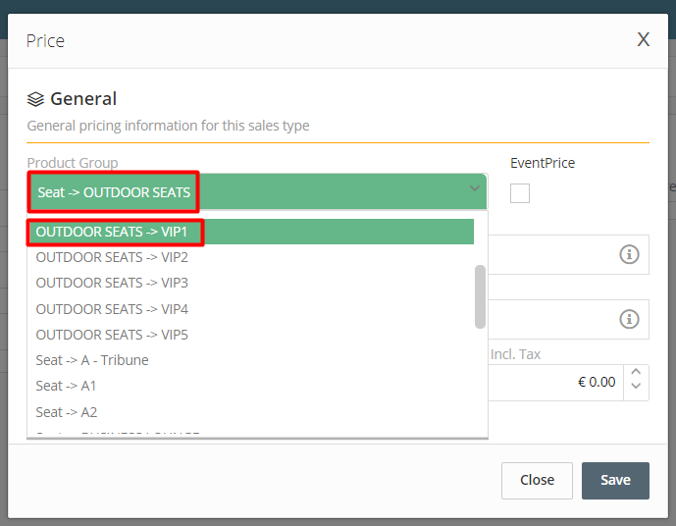Viewport: 676px width, 526px height.
Task: Click the General layers stack icon
Action: [35, 99]
